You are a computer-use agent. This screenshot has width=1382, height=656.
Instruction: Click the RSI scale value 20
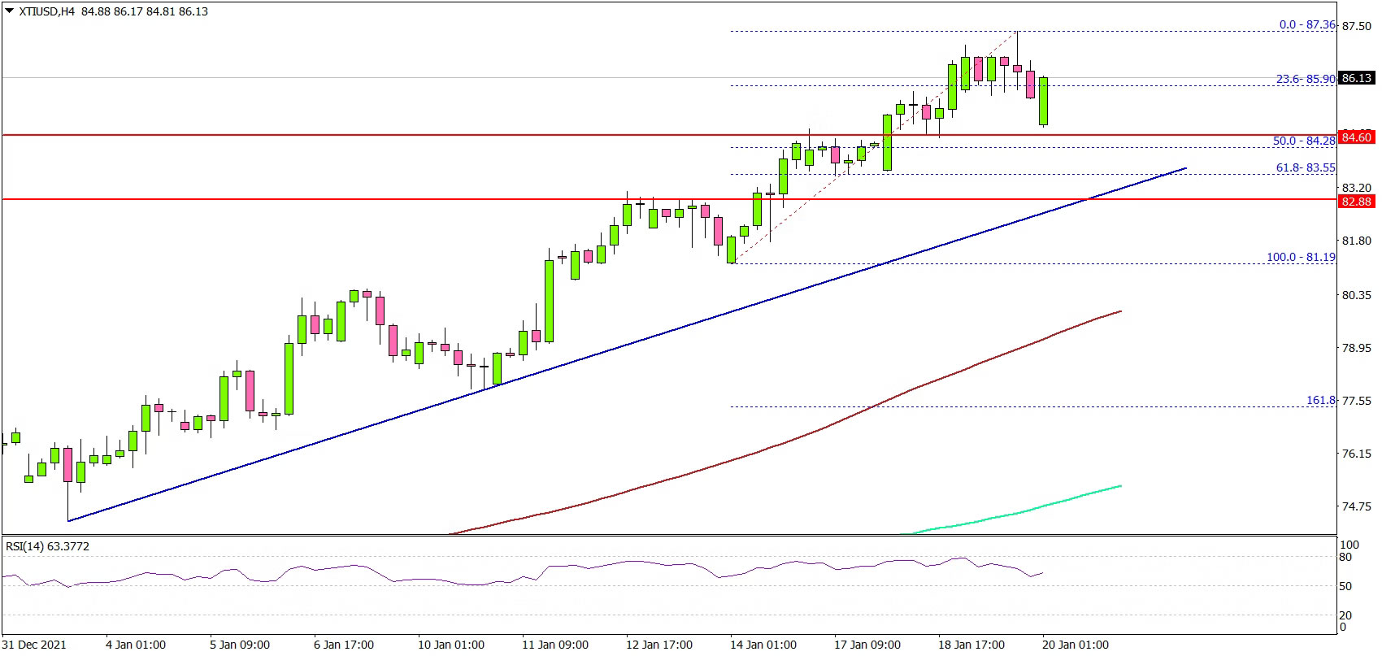click(1346, 615)
